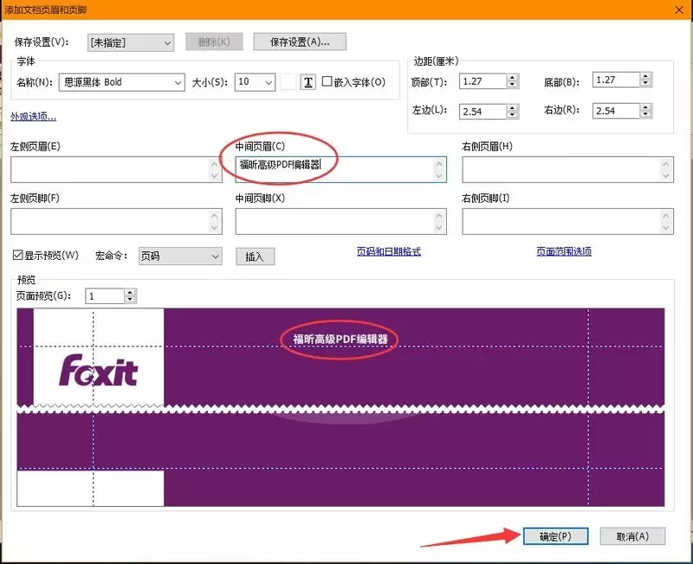
Task: Click the font color T icon
Action: 306,81
